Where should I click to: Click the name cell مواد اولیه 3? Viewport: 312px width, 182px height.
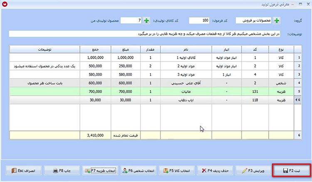186,74
